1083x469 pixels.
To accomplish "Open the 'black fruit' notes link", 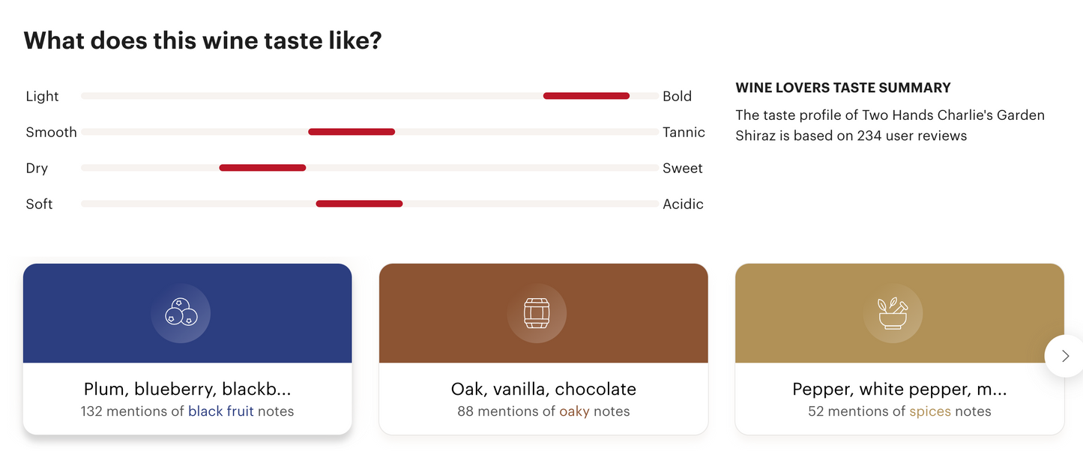I will (220, 411).
